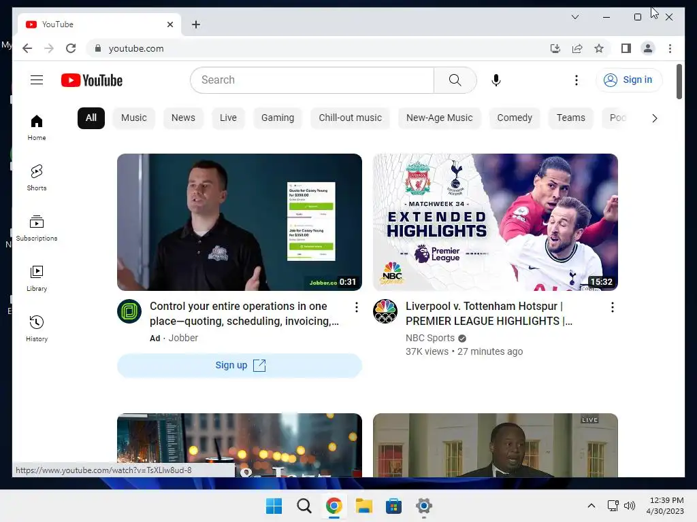Screen dimensions: 697x522
Task: Select the Live category chip
Action: [x=228, y=118]
